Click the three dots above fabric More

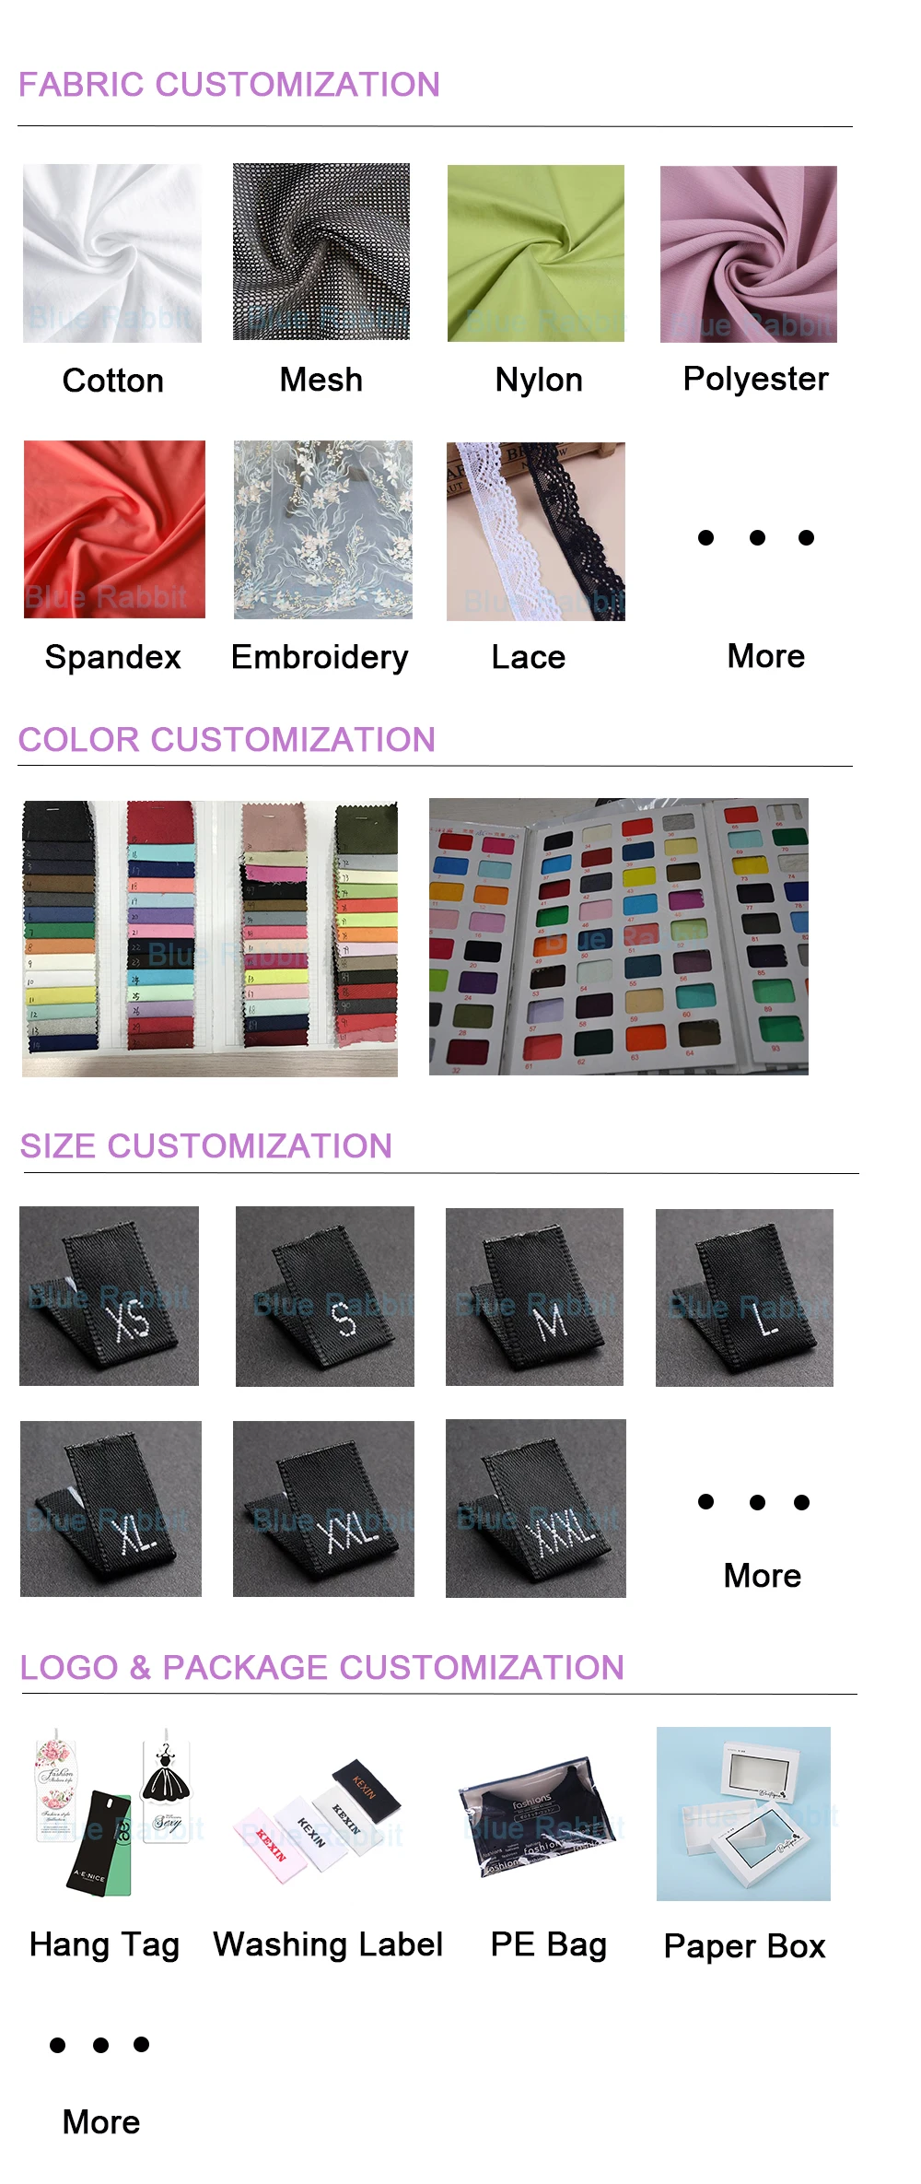(756, 537)
